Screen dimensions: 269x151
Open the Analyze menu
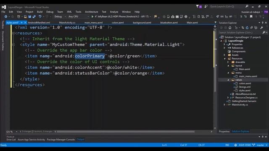(x=114, y=12)
